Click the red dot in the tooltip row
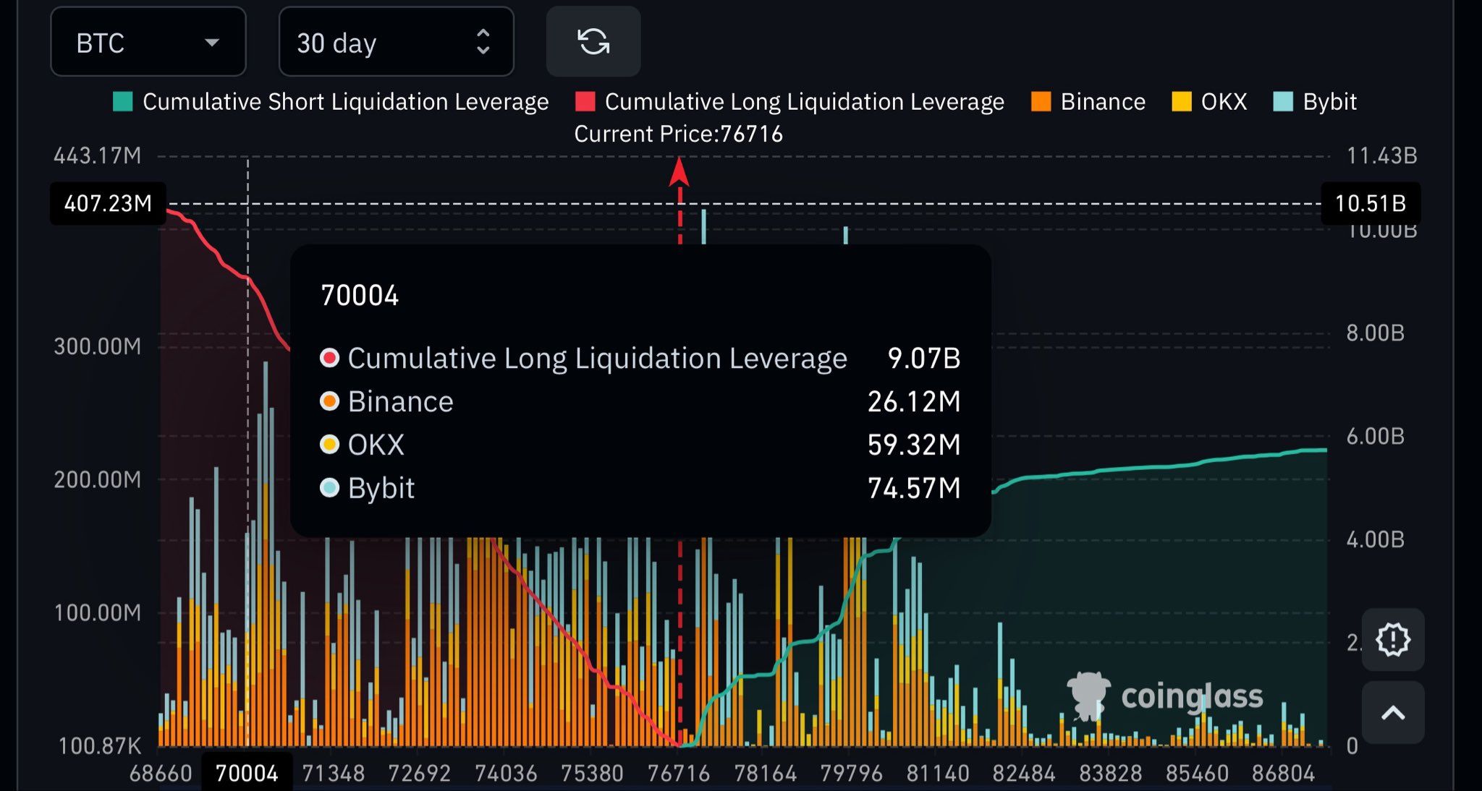The image size is (1482, 791). (329, 358)
